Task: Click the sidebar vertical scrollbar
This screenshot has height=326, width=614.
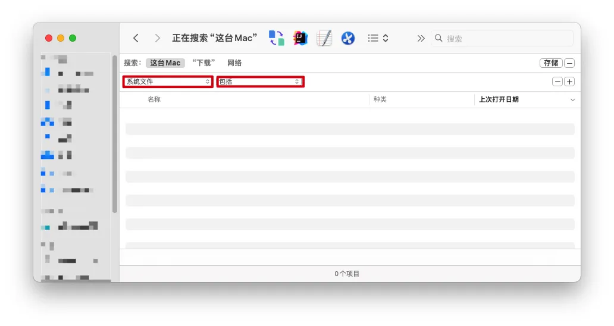Action: click(x=115, y=134)
